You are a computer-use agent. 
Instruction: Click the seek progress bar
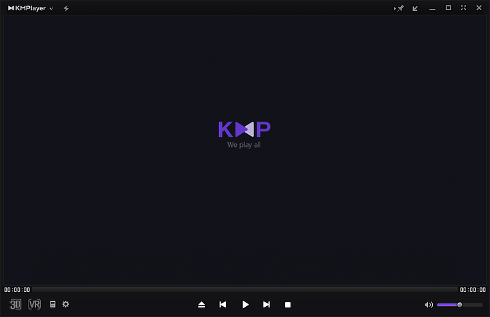[245, 290]
